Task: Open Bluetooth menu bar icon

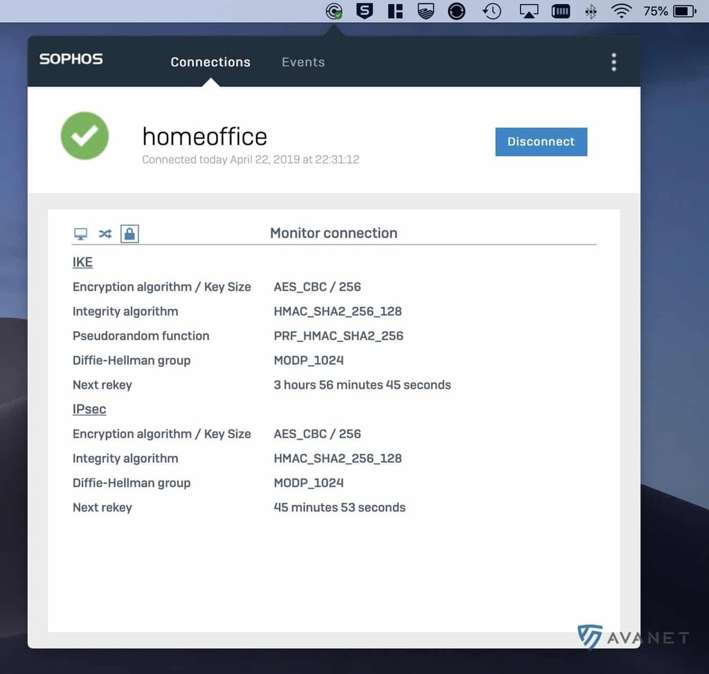Action: tap(591, 11)
